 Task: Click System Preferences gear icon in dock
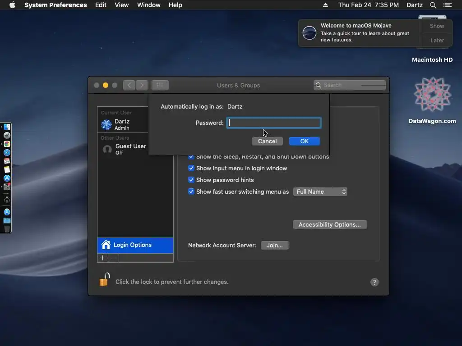click(x=7, y=187)
